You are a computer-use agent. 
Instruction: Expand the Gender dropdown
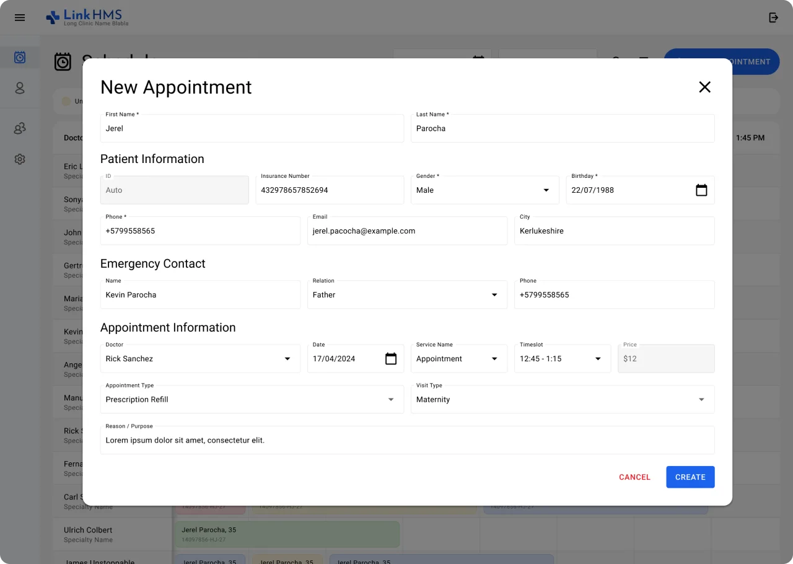pos(485,190)
